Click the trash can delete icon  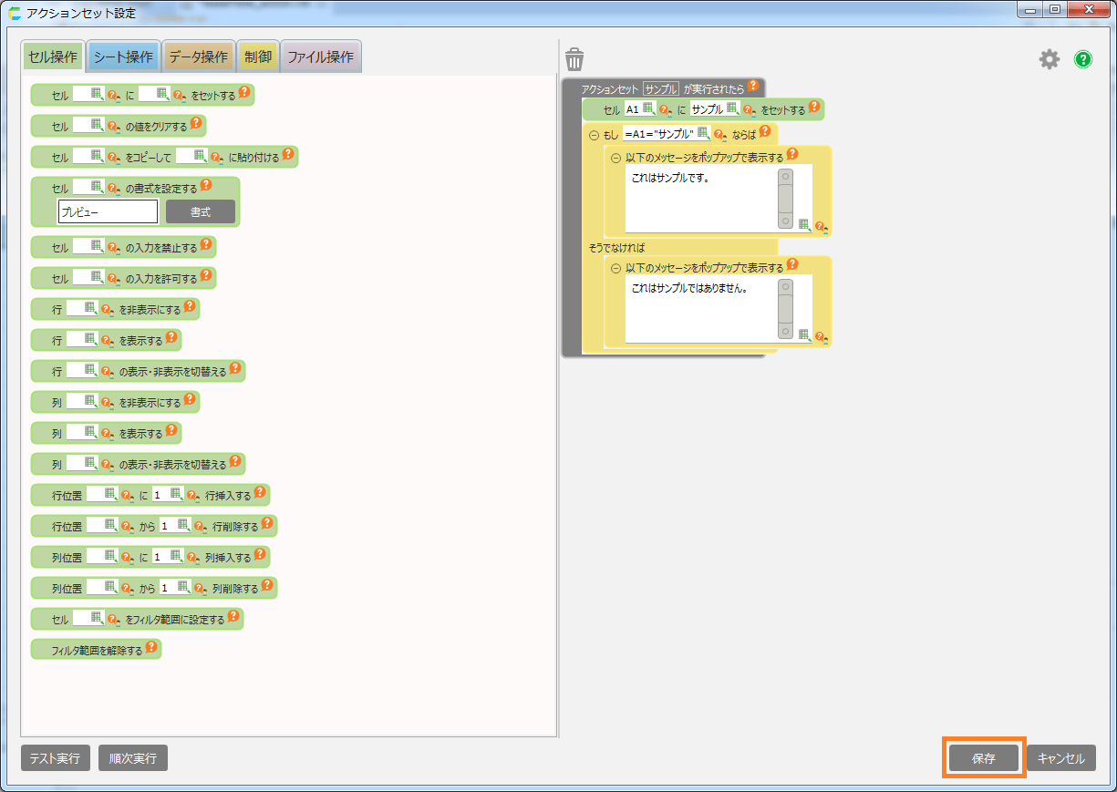point(574,60)
